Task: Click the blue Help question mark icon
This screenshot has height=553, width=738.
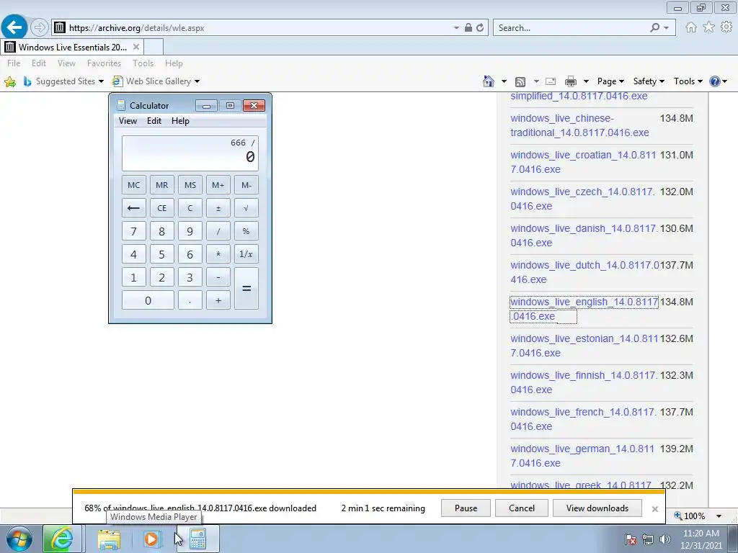Action: 714,81
